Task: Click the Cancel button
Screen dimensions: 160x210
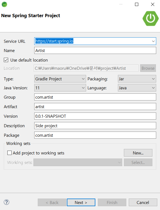Action: coord(143,202)
